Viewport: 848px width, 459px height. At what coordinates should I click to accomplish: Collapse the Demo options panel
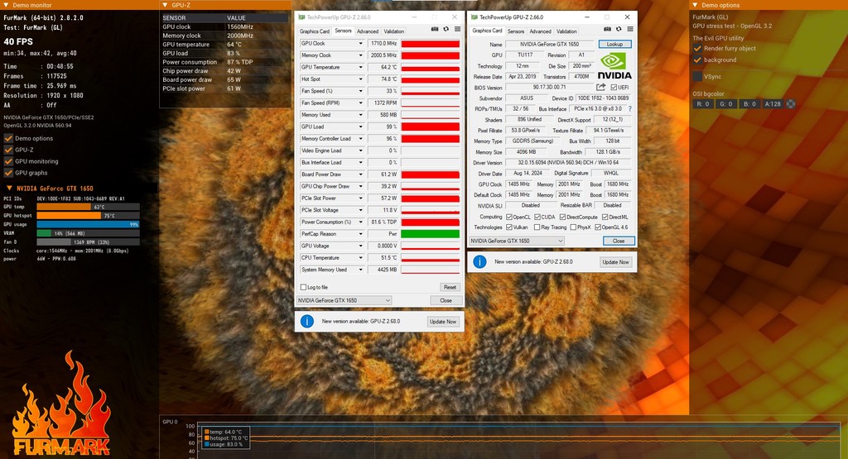[x=695, y=5]
